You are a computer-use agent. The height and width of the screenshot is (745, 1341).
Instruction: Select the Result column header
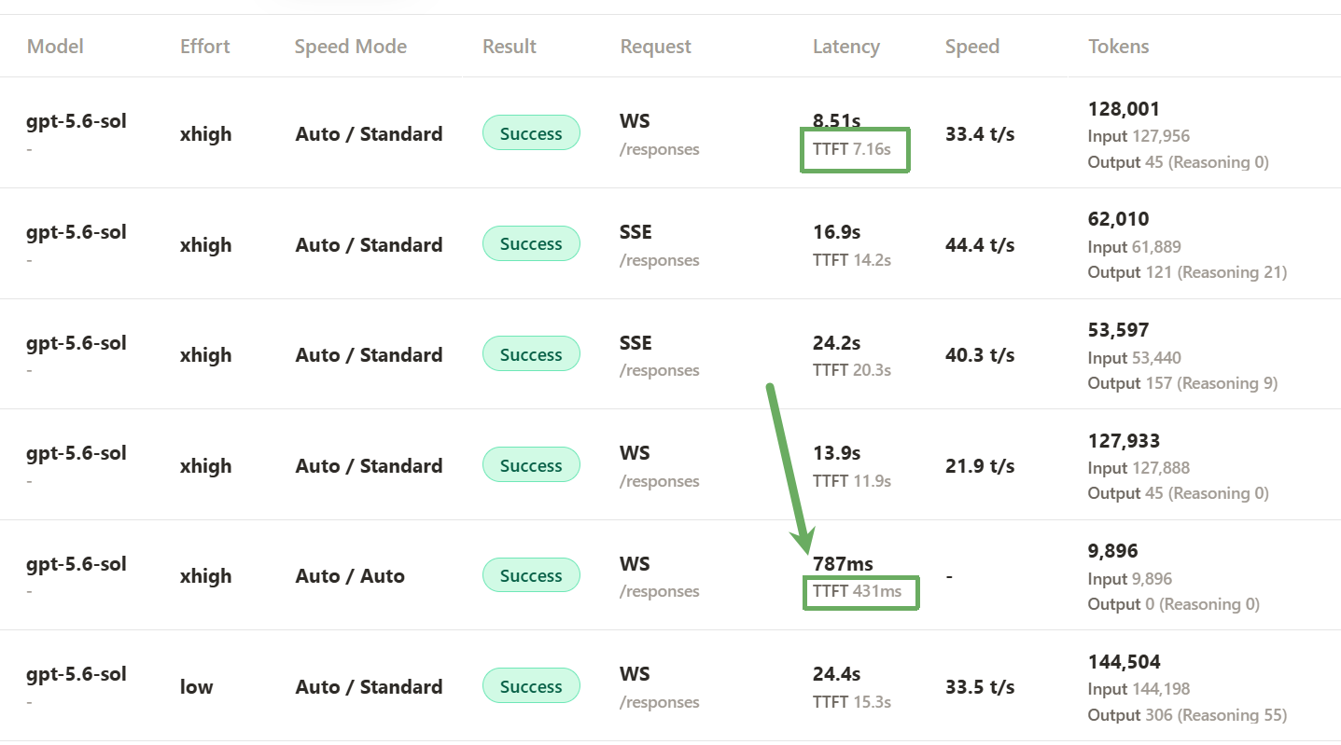point(510,47)
